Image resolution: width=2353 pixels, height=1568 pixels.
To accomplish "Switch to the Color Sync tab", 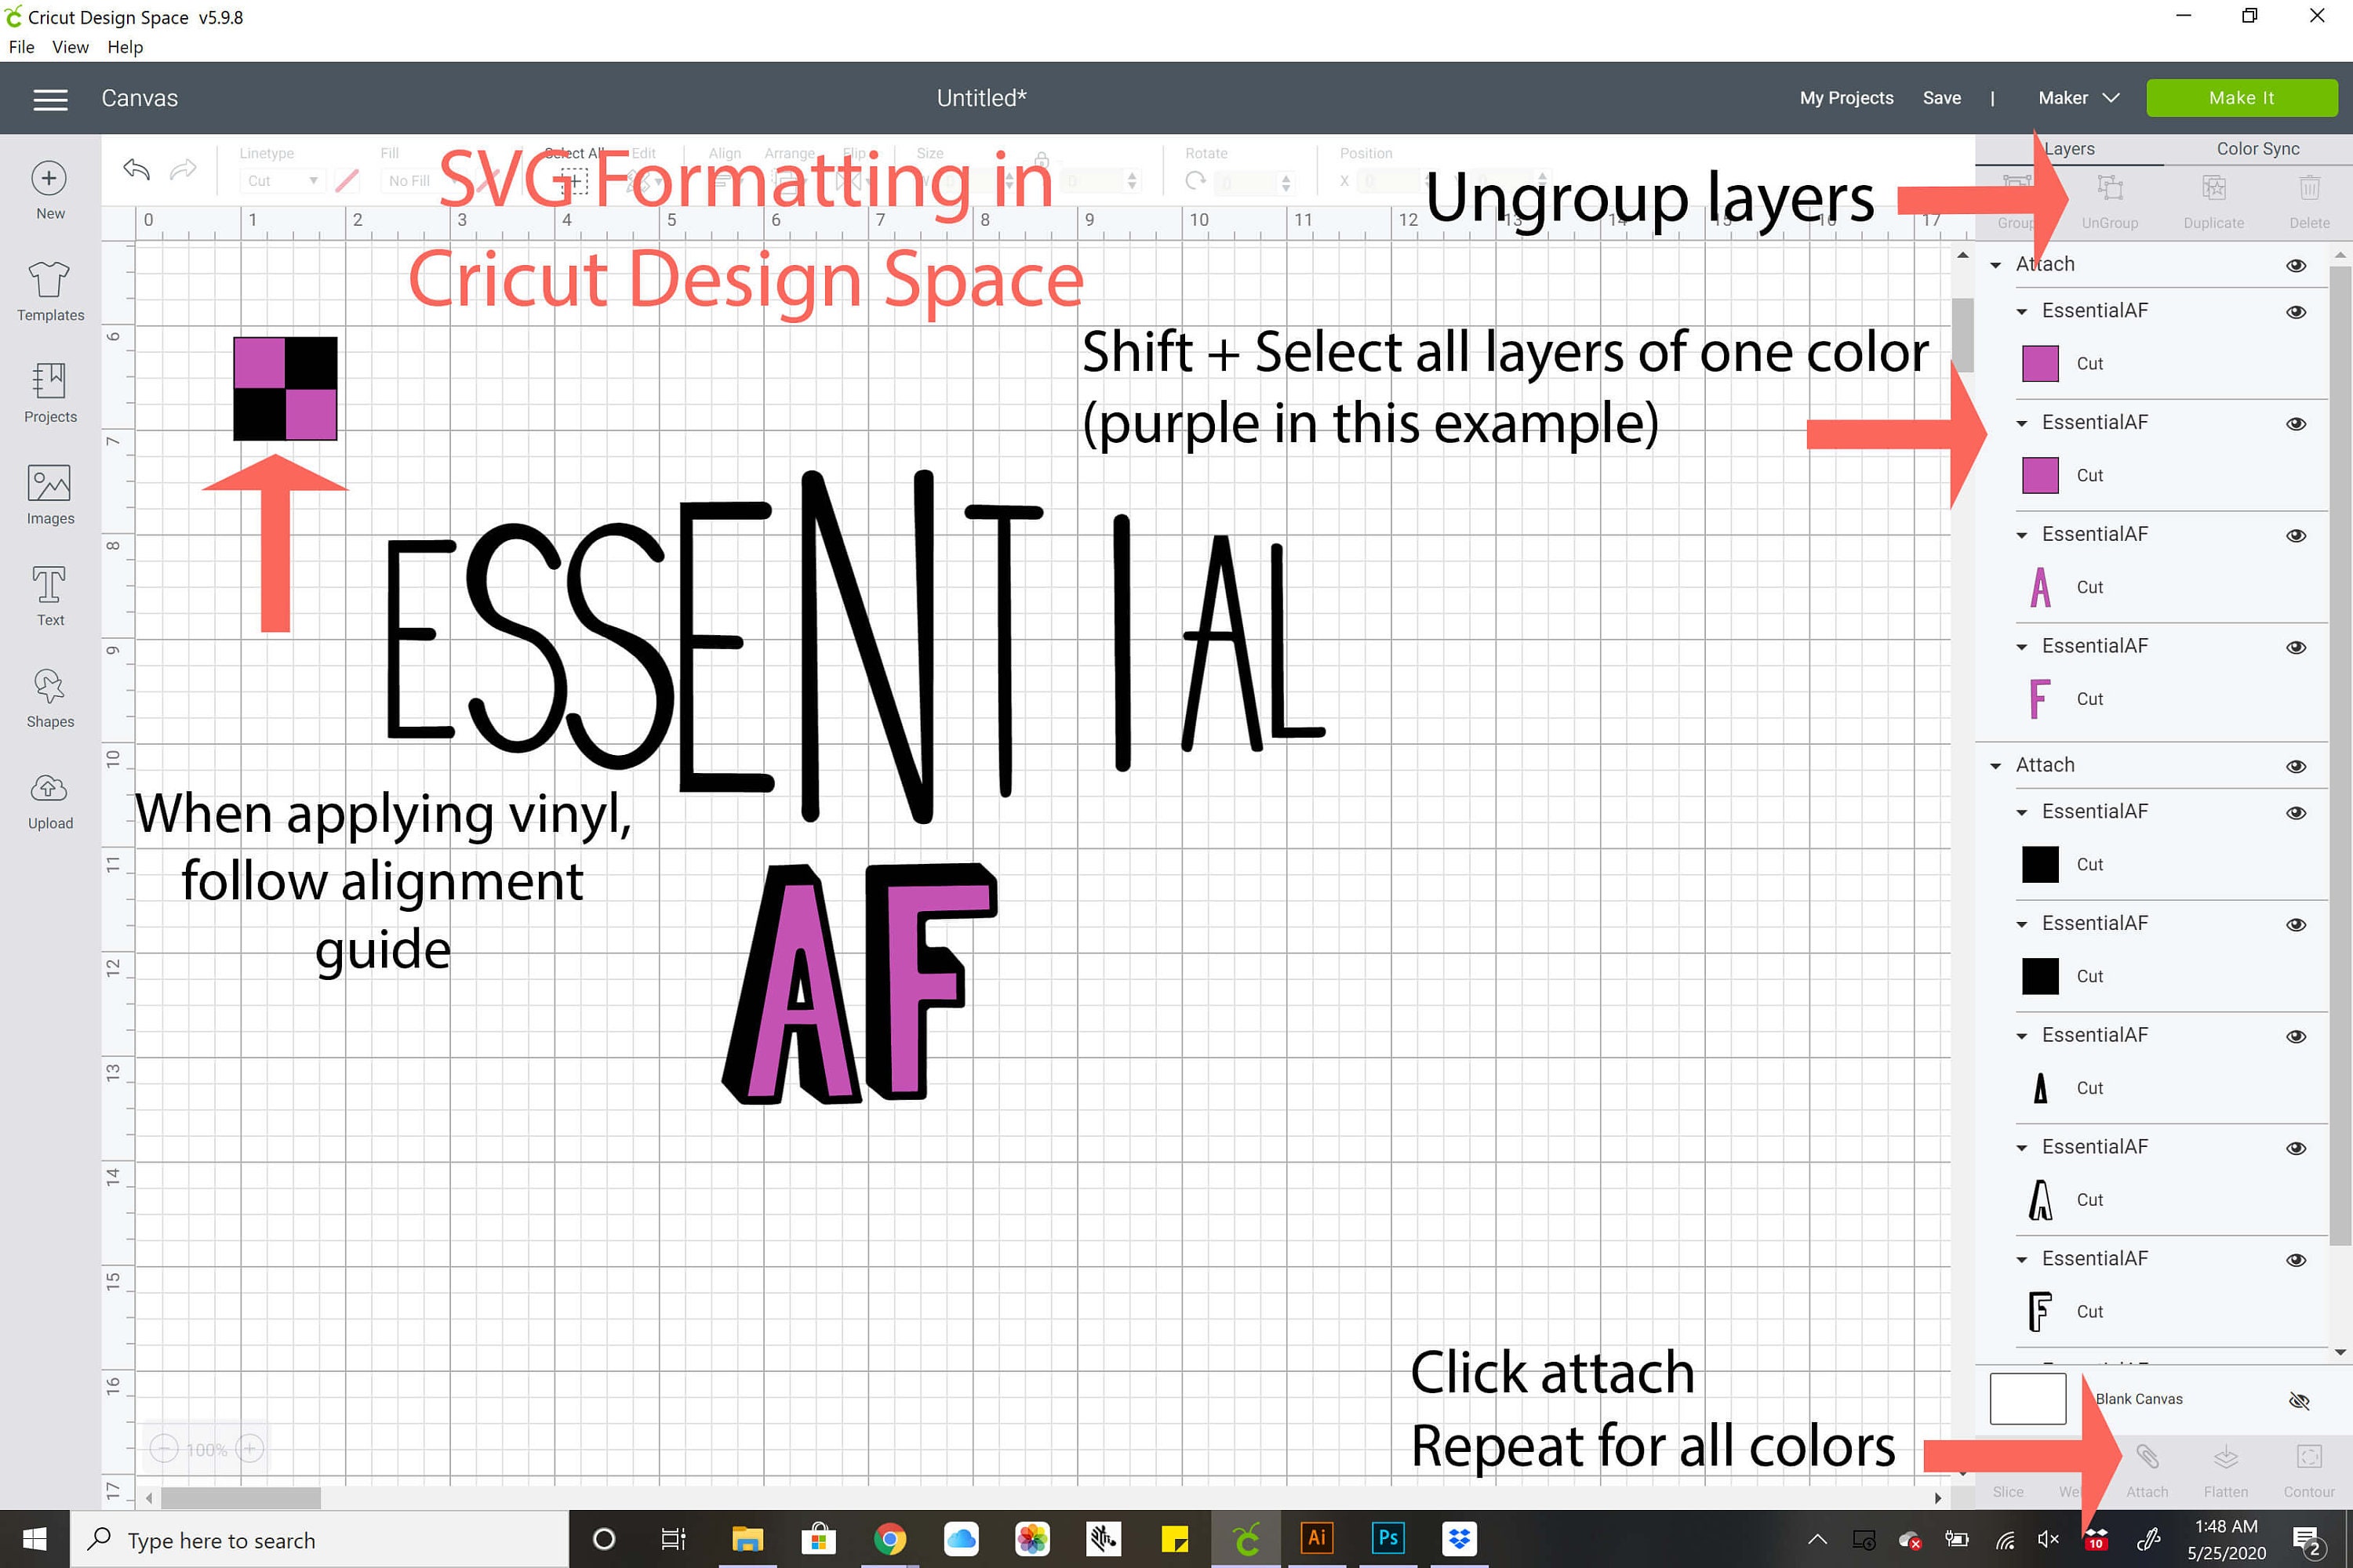I will (x=2258, y=149).
